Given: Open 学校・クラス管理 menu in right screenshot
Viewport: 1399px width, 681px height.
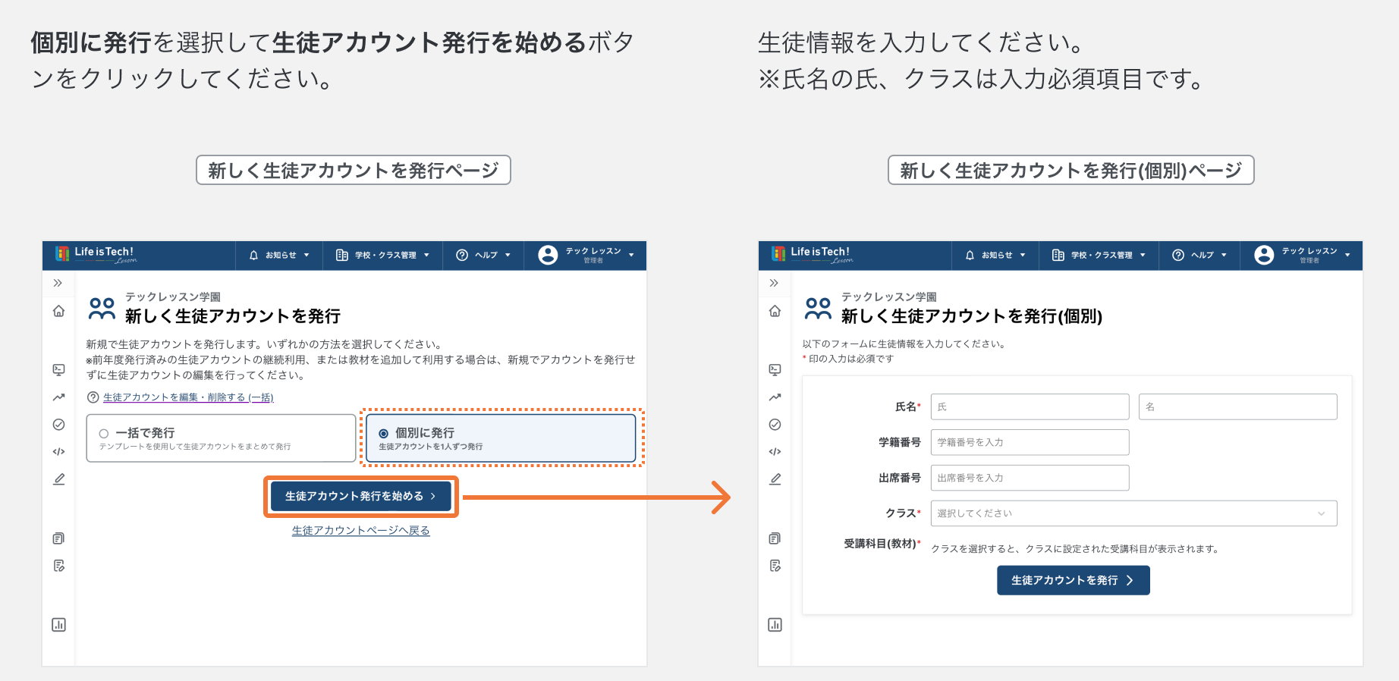Looking at the screenshot, I should click(1099, 256).
